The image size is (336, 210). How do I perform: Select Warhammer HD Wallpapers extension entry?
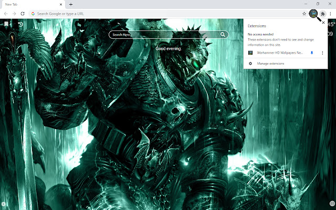pyautogui.click(x=280, y=52)
